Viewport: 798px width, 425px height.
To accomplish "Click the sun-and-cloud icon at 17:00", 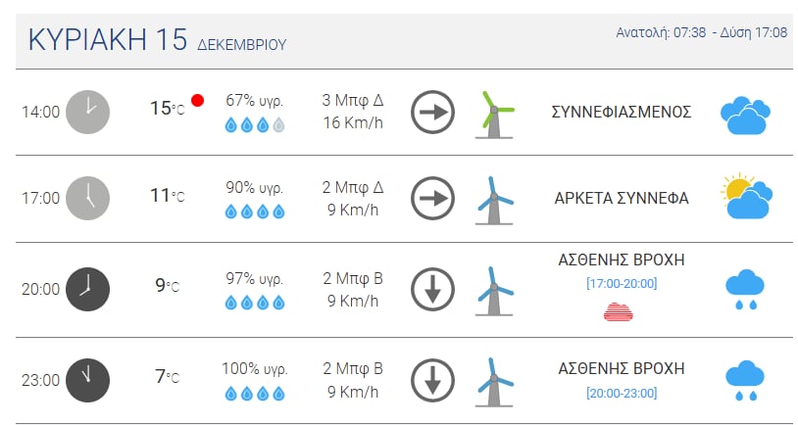I will pos(743,197).
